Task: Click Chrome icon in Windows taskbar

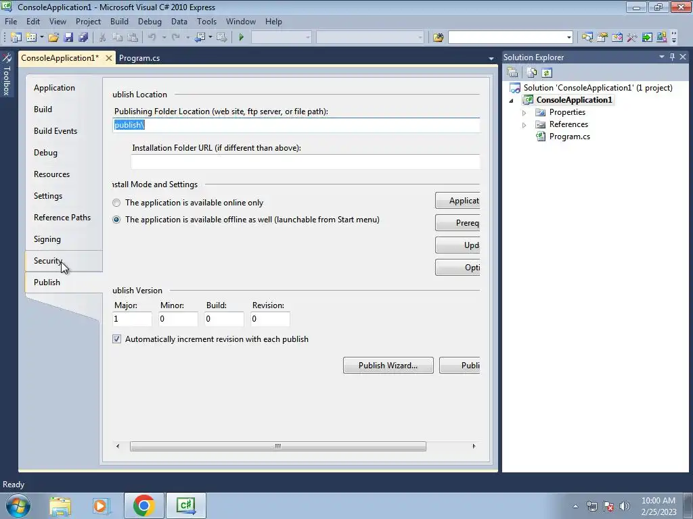Action: click(x=143, y=505)
